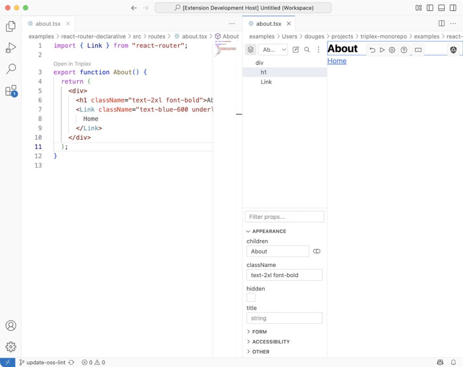Click line number 11 in the gutter
The width and height of the screenshot is (463, 367).
[x=38, y=147]
